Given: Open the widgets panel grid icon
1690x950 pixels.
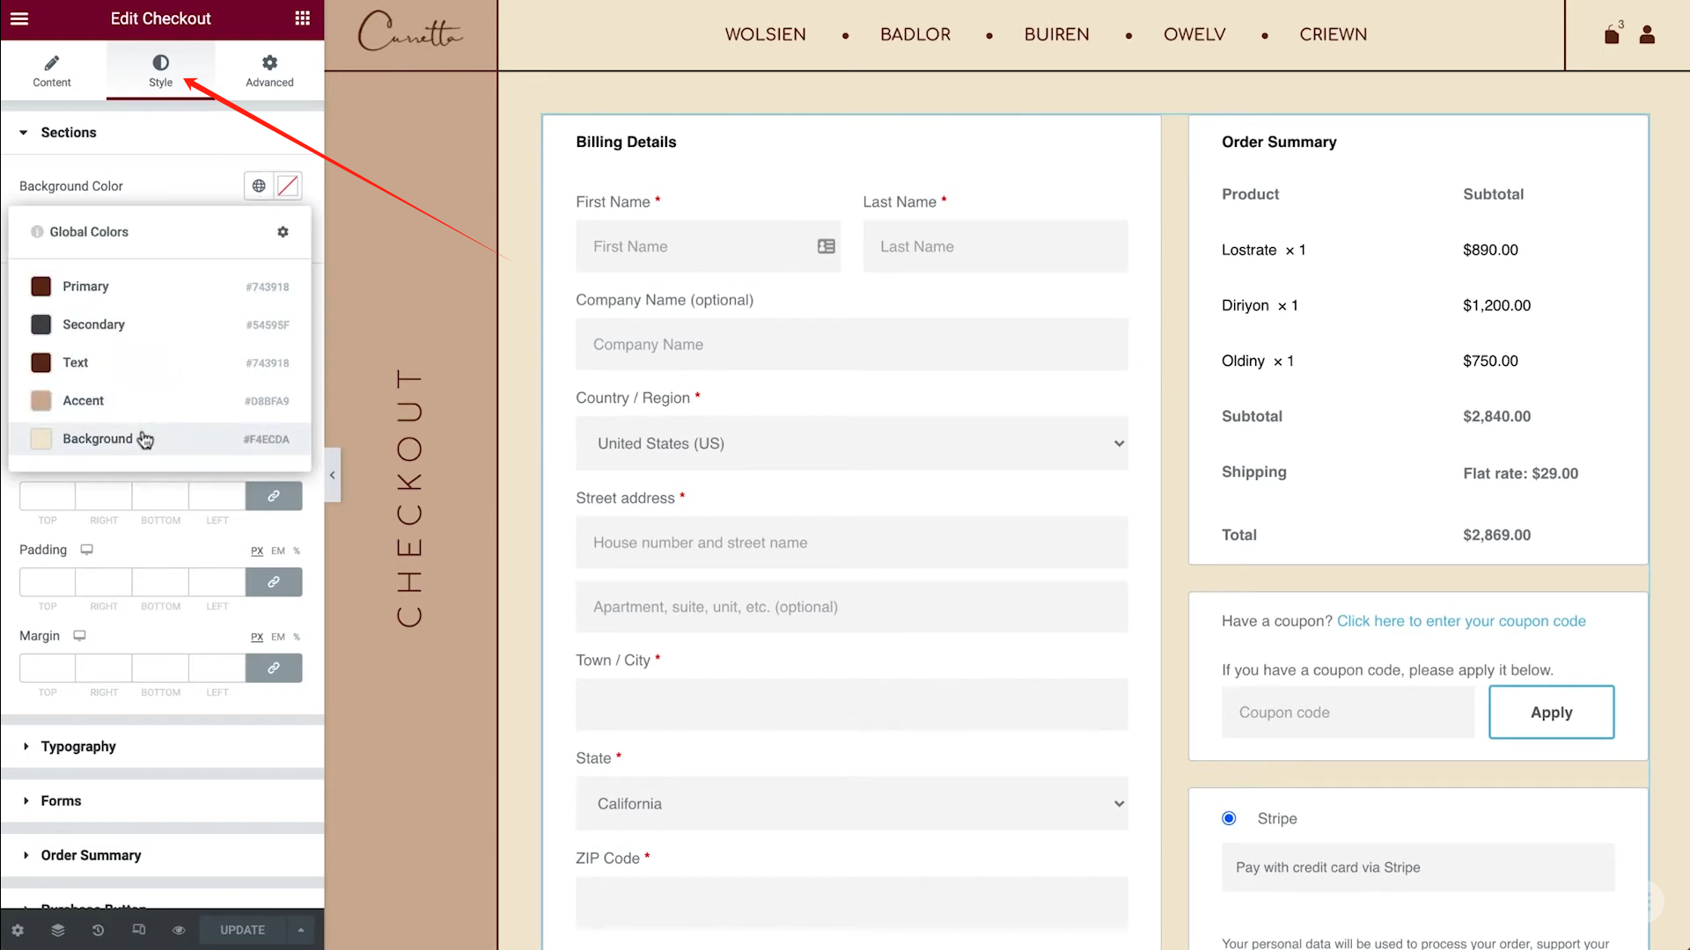Looking at the screenshot, I should point(302,18).
